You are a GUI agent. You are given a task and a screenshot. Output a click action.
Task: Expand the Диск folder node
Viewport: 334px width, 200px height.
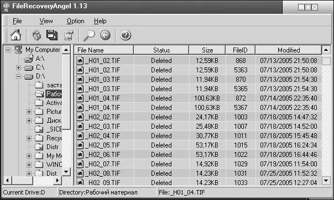coord(29,120)
